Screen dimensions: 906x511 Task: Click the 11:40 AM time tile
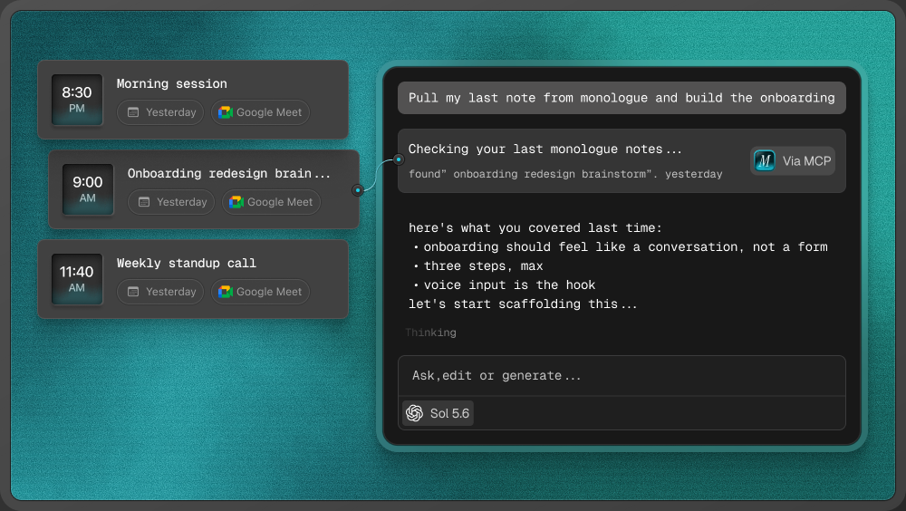tap(77, 279)
